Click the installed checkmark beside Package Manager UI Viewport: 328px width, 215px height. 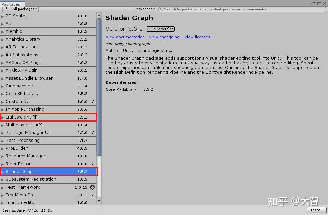tap(93, 133)
